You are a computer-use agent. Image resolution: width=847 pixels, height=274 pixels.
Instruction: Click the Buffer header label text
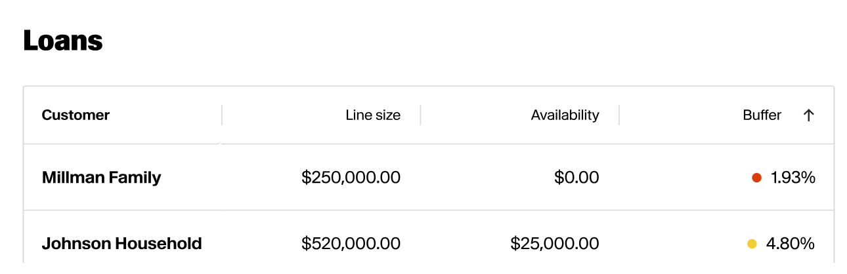click(x=762, y=115)
